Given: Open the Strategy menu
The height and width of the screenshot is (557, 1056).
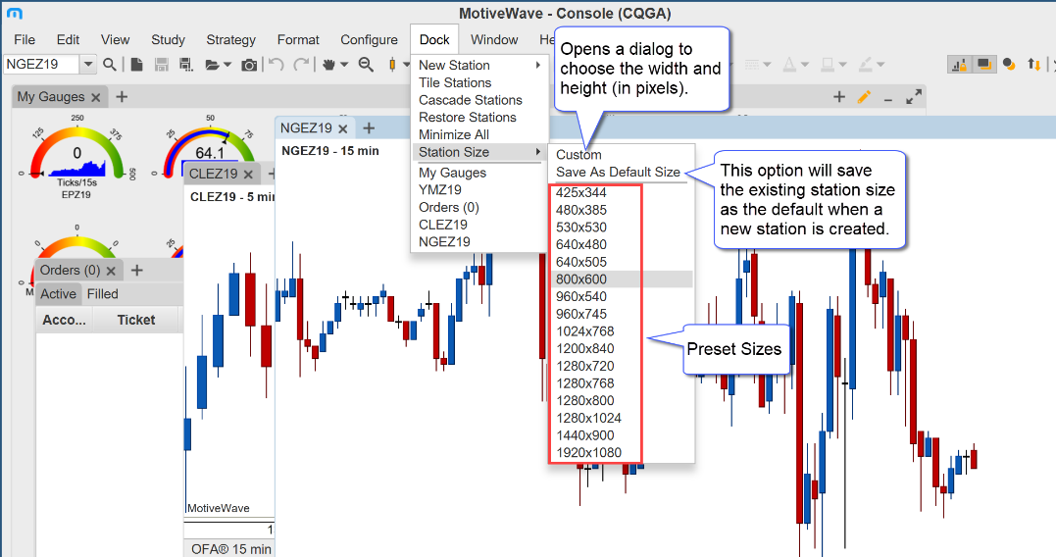Looking at the screenshot, I should point(230,39).
